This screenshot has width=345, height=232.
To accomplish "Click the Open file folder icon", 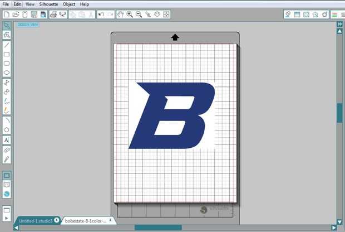I will [16, 14].
